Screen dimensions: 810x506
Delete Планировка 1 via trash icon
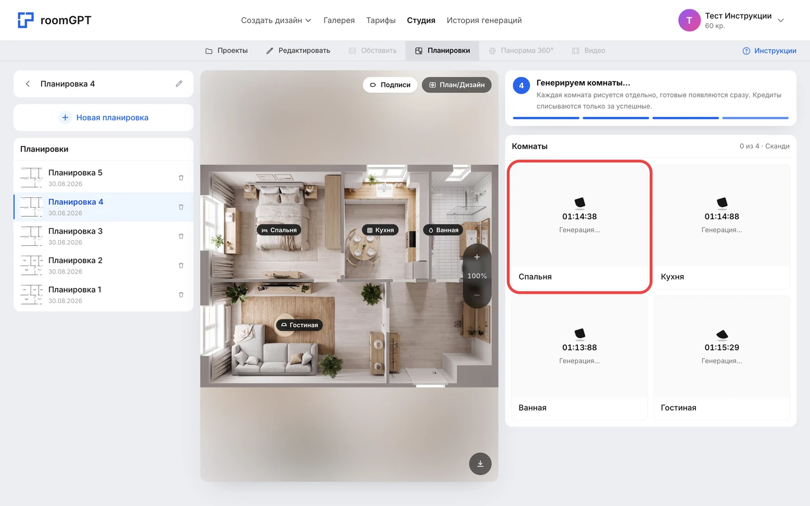pos(181,294)
